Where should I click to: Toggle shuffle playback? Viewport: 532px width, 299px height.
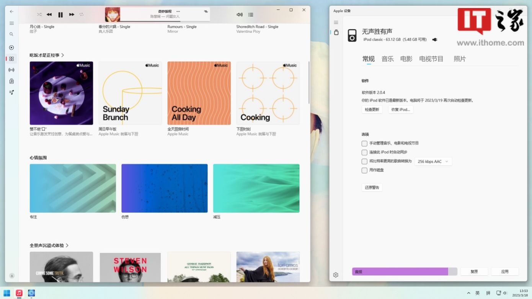[39, 15]
